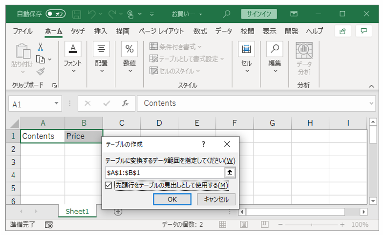Open the clipboard pane launcher
This screenshot has width=386, height=238.
click(54, 85)
